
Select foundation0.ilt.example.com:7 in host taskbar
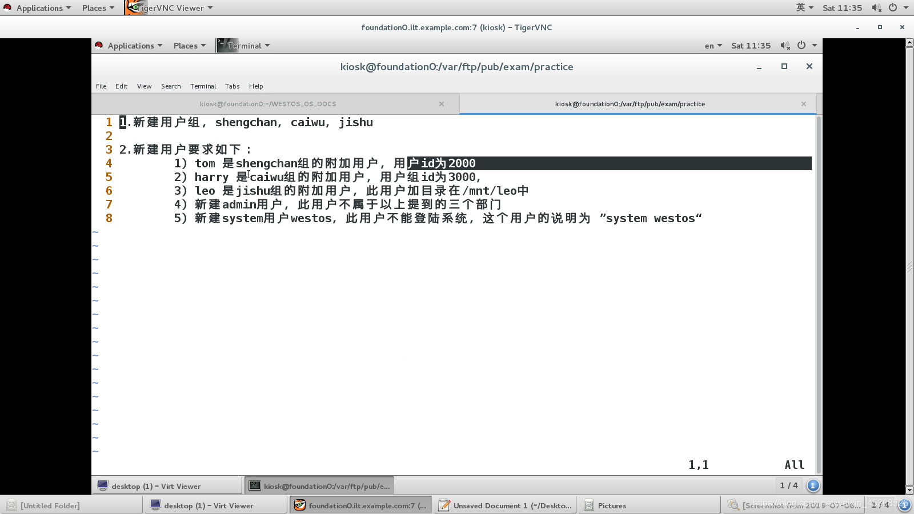click(361, 505)
